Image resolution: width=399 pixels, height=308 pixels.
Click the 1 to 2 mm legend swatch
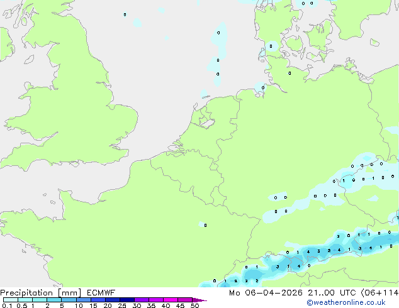[40, 300]
